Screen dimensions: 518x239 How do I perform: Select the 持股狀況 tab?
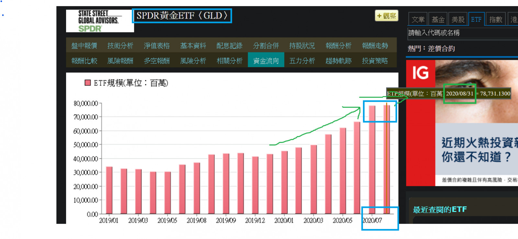[x=302, y=46]
